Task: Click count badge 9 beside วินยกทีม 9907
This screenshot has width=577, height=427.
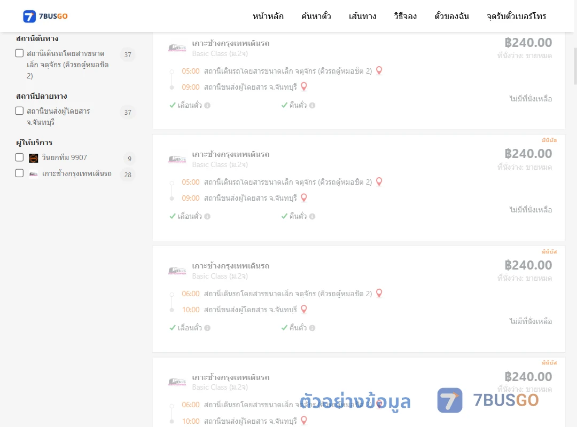Action: 129,159
